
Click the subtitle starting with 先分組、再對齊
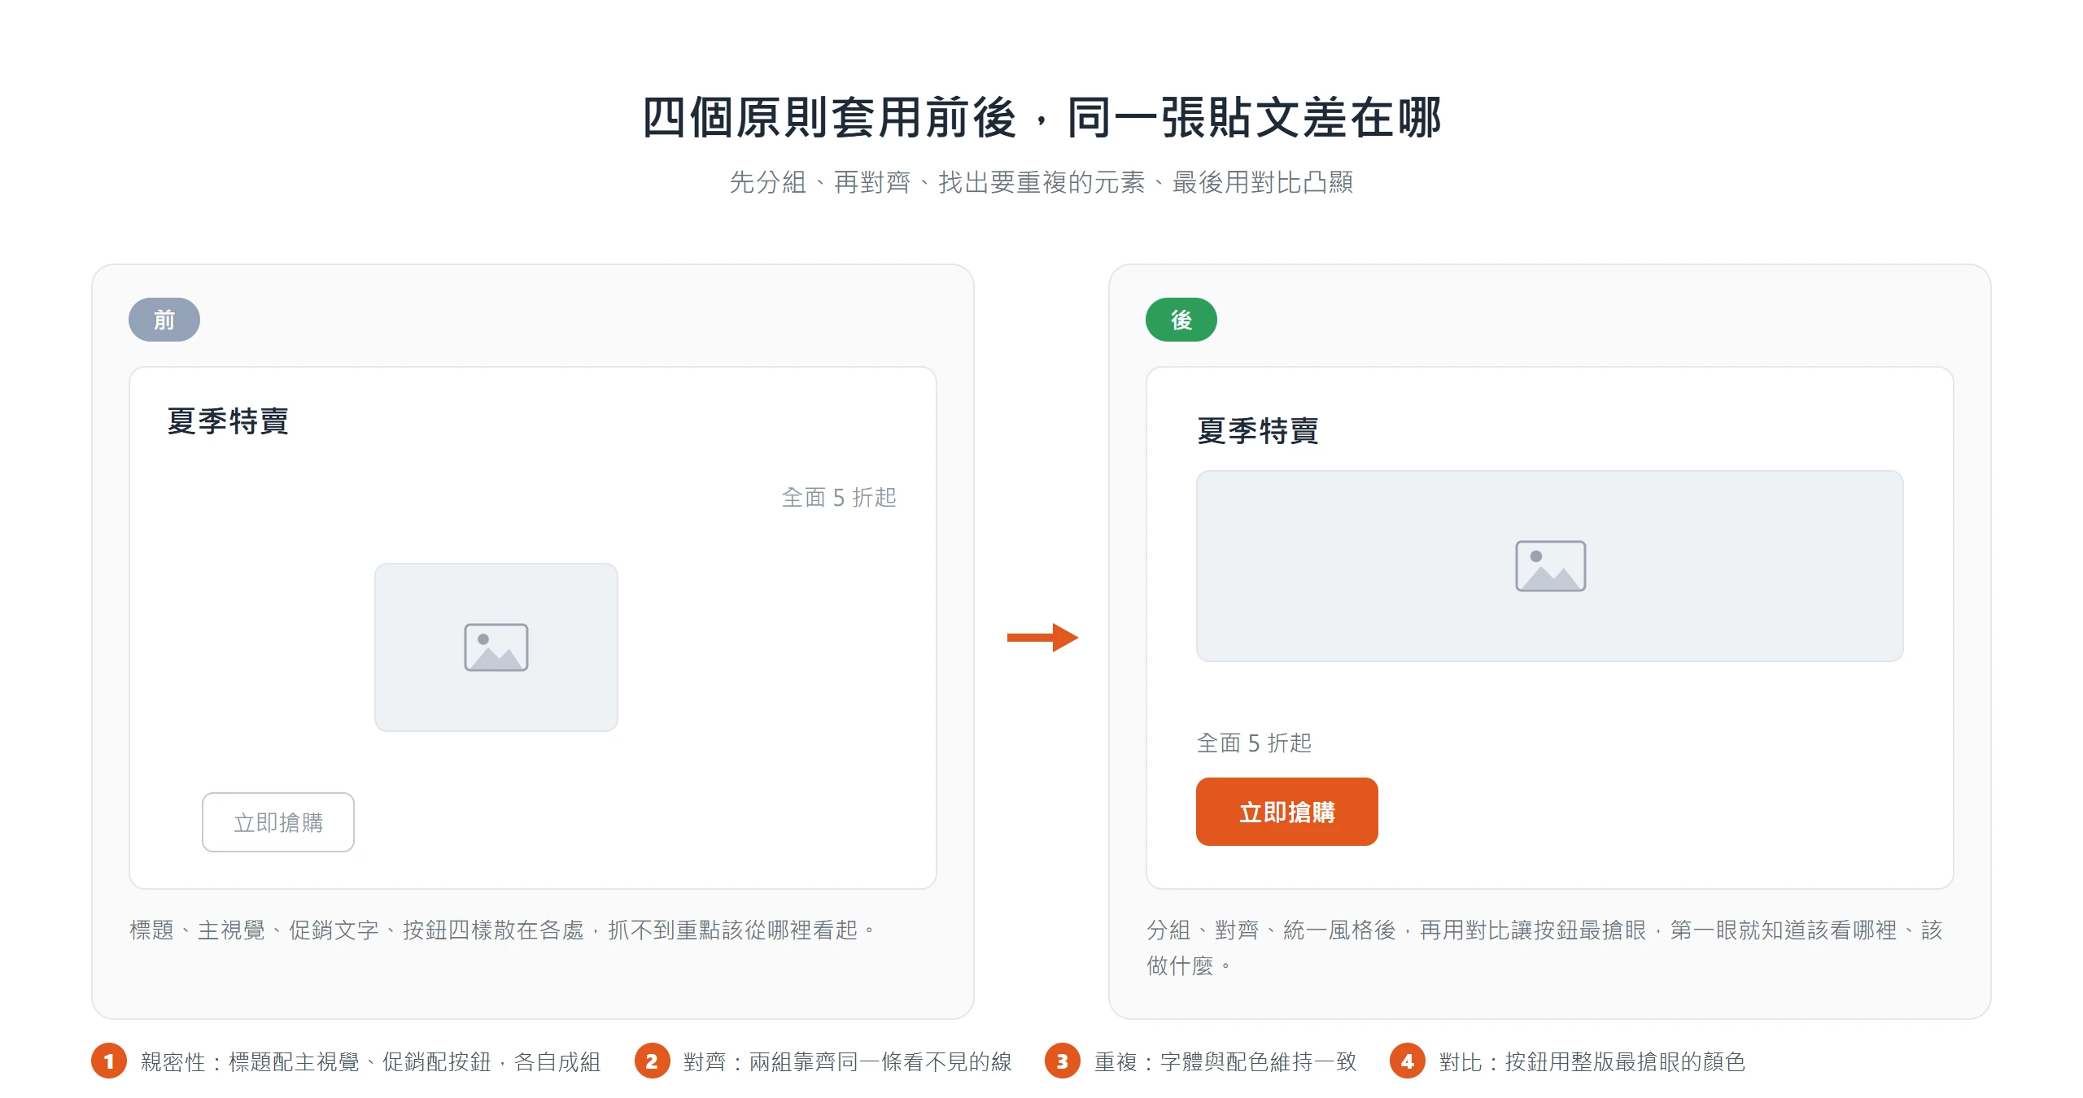coord(1041,182)
